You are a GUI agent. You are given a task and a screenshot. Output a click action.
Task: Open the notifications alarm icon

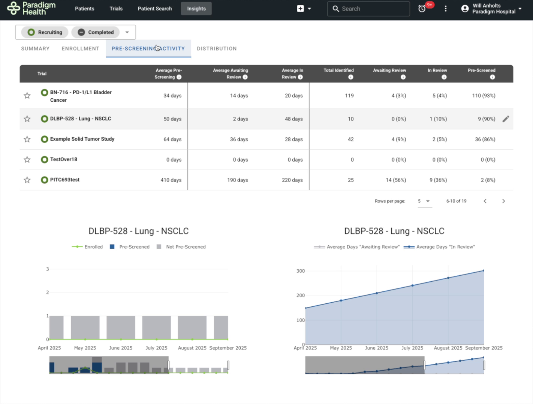point(422,9)
